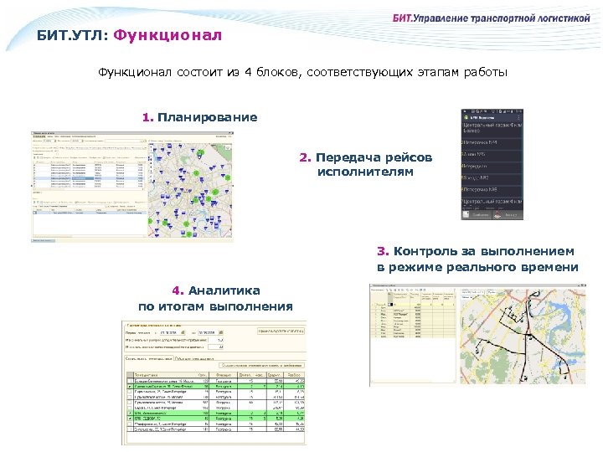Select the 'Пятерочка №4' stop in the mobile list
This screenshot has height=452, width=603.
[492, 144]
